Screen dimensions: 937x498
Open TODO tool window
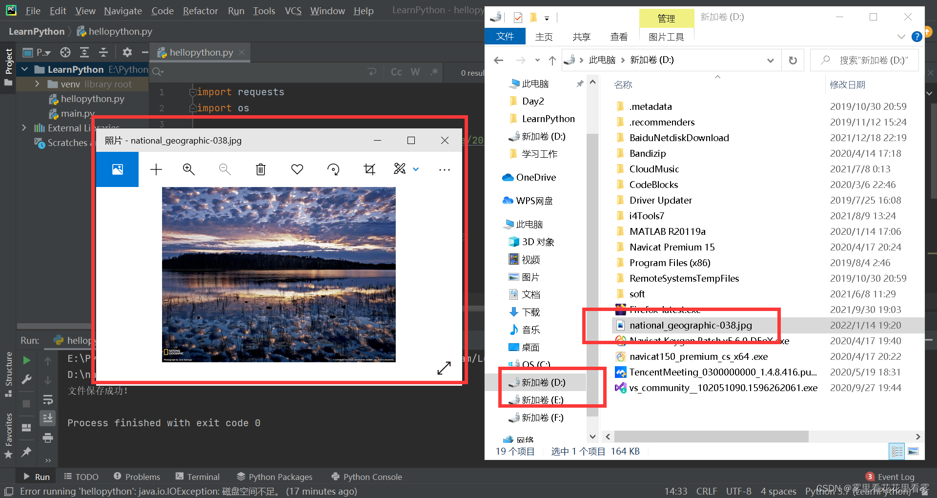tap(81, 477)
